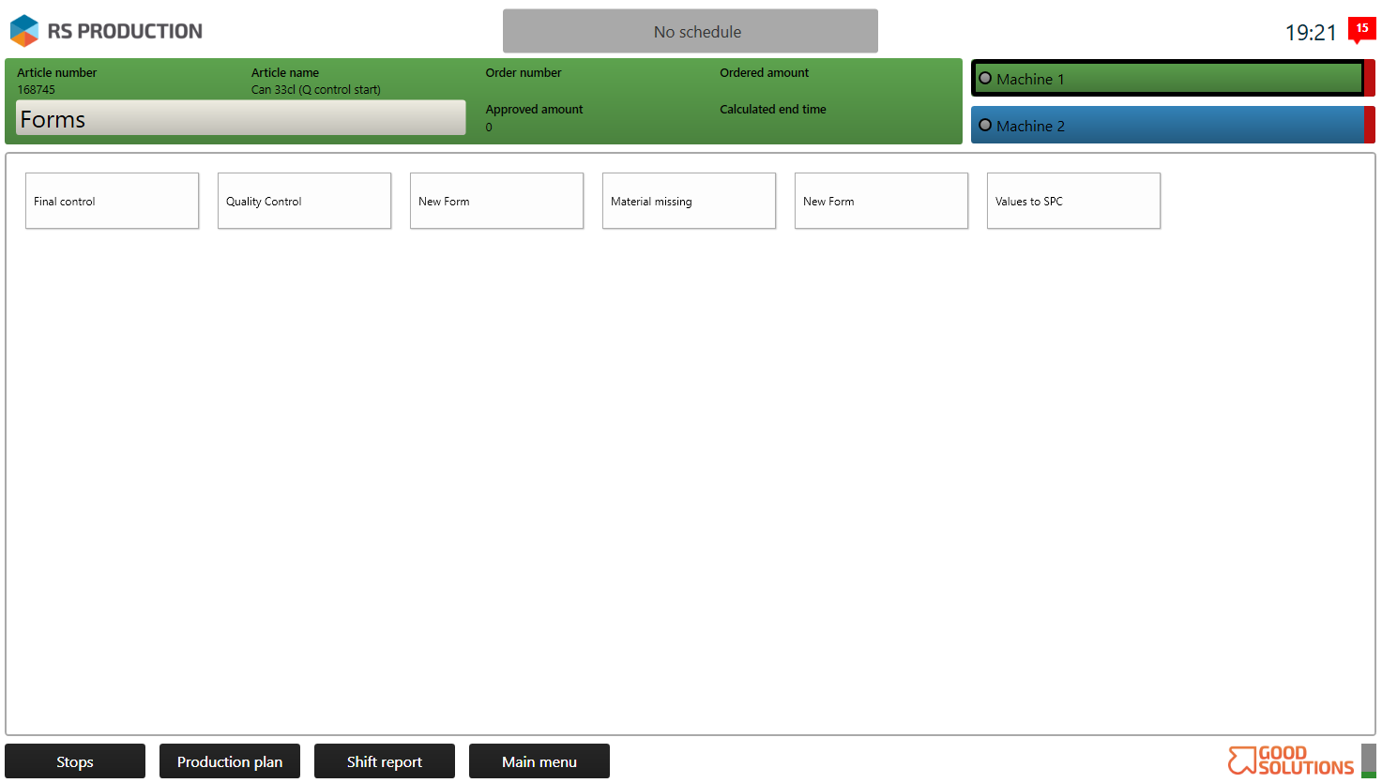This screenshot has width=1382, height=783.
Task: Open the Values to SPC form
Action: 1073,201
